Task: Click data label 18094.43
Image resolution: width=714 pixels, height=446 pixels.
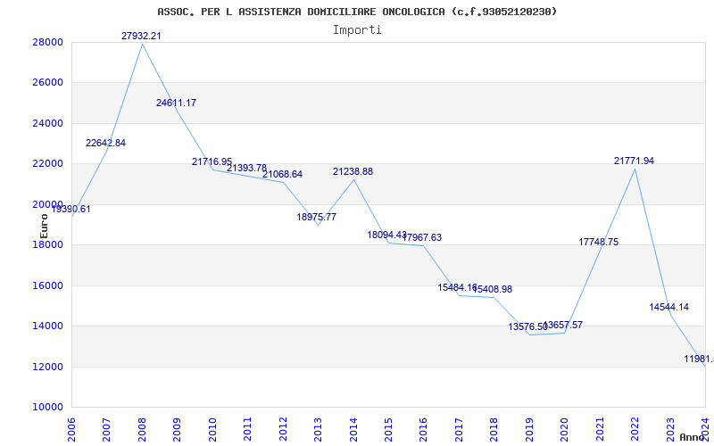Action: tap(387, 235)
